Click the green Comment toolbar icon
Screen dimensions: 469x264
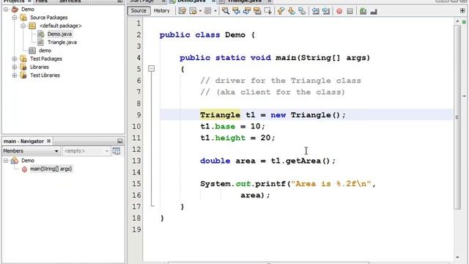[363, 12]
